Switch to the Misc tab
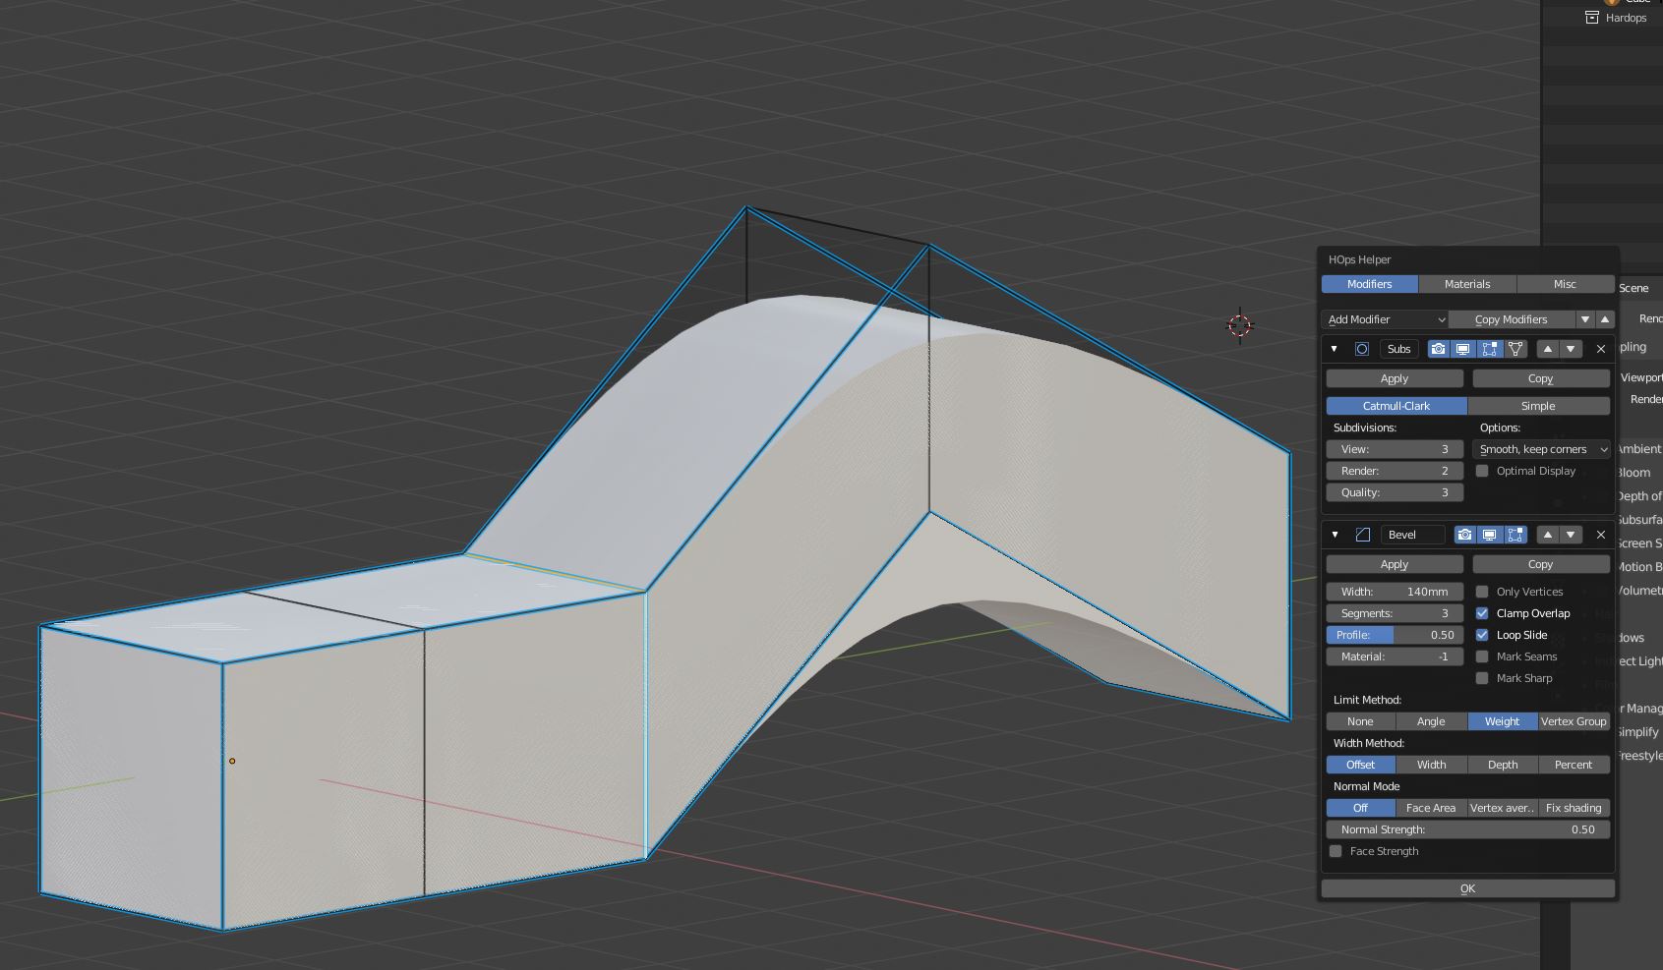1663x970 pixels. point(1565,284)
